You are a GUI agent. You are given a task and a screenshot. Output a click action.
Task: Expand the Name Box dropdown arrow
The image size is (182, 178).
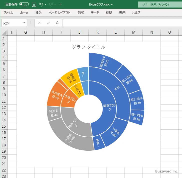pos(24,23)
